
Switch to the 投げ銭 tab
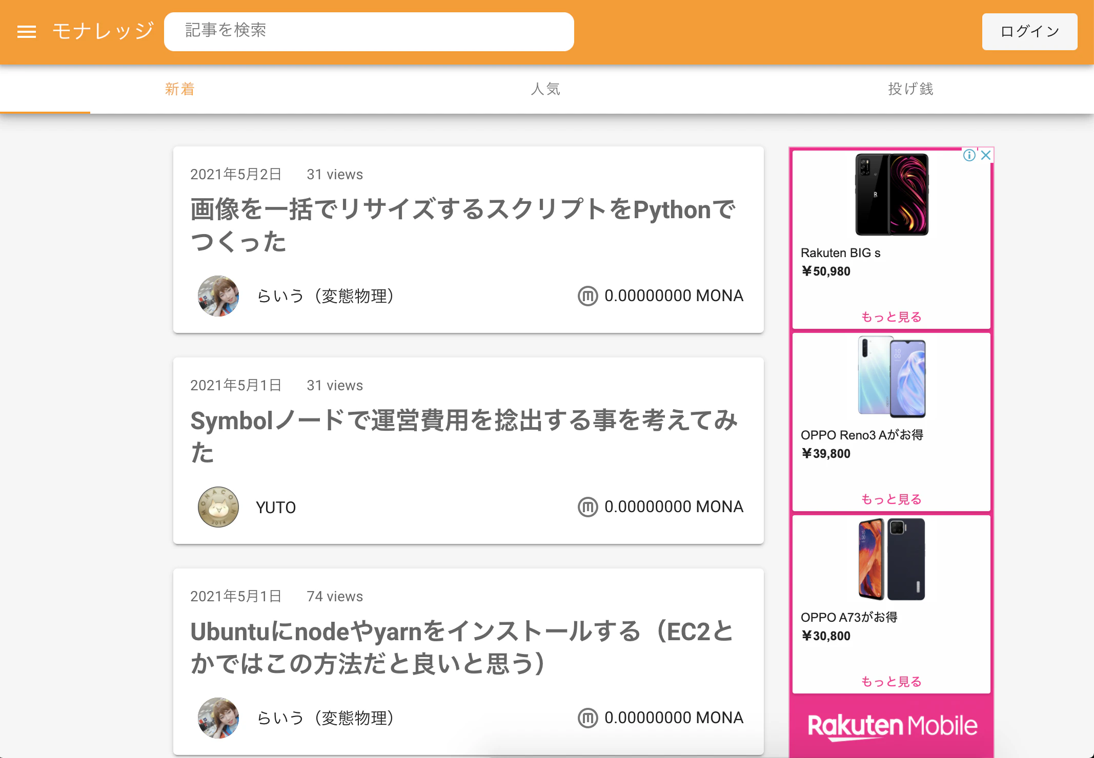(x=911, y=89)
